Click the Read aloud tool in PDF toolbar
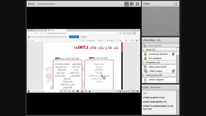 pos(91,41)
